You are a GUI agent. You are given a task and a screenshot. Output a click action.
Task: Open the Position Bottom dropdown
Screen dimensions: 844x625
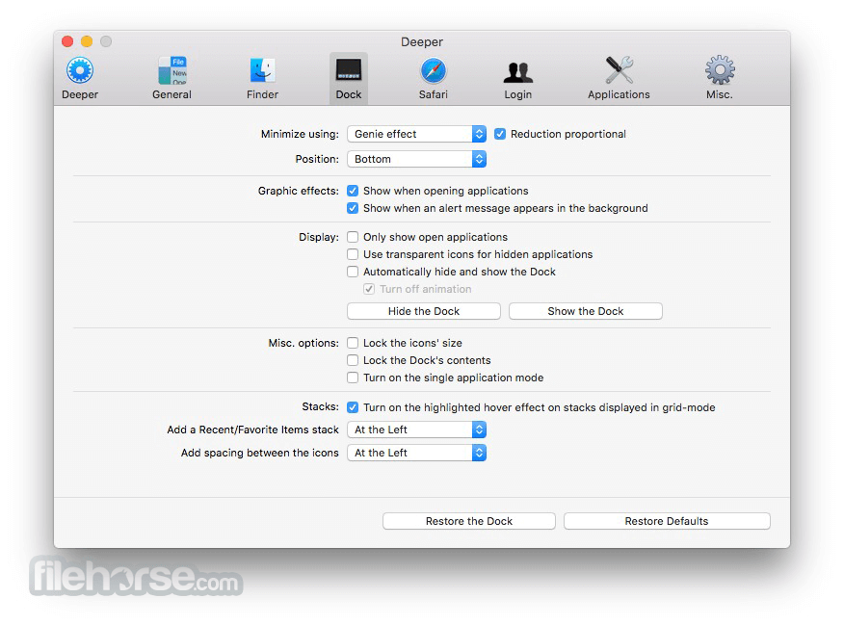coord(416,159)
